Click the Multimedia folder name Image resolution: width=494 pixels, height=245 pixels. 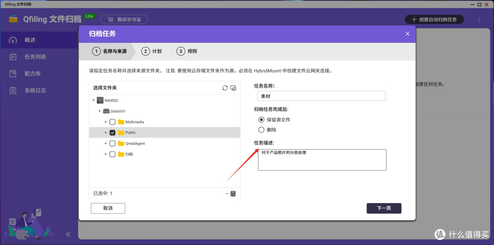(134, 122)
